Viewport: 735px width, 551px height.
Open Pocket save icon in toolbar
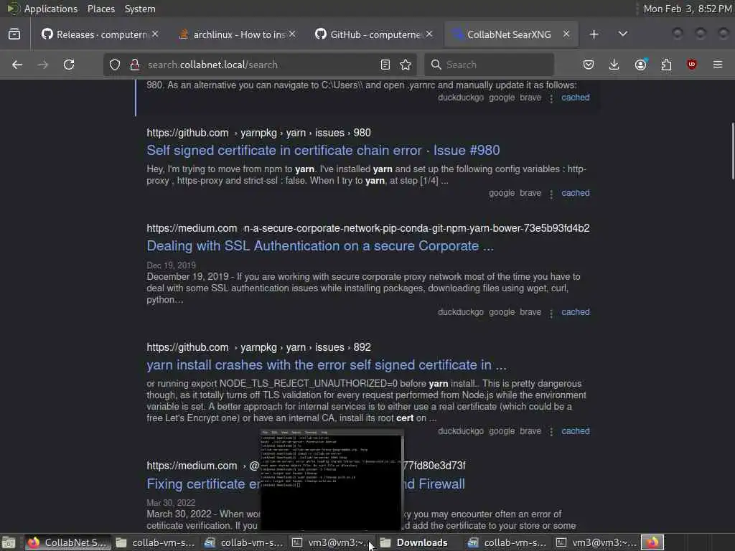click(x=589, y=65)
